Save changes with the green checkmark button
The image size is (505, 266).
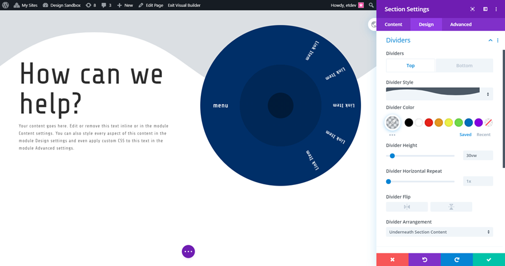tap(489, 260)
